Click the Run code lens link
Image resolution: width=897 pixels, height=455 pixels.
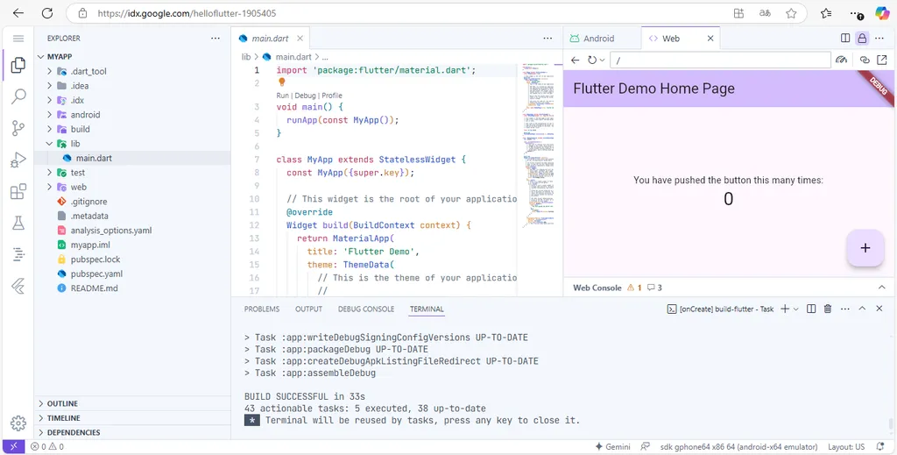[282, 96]
